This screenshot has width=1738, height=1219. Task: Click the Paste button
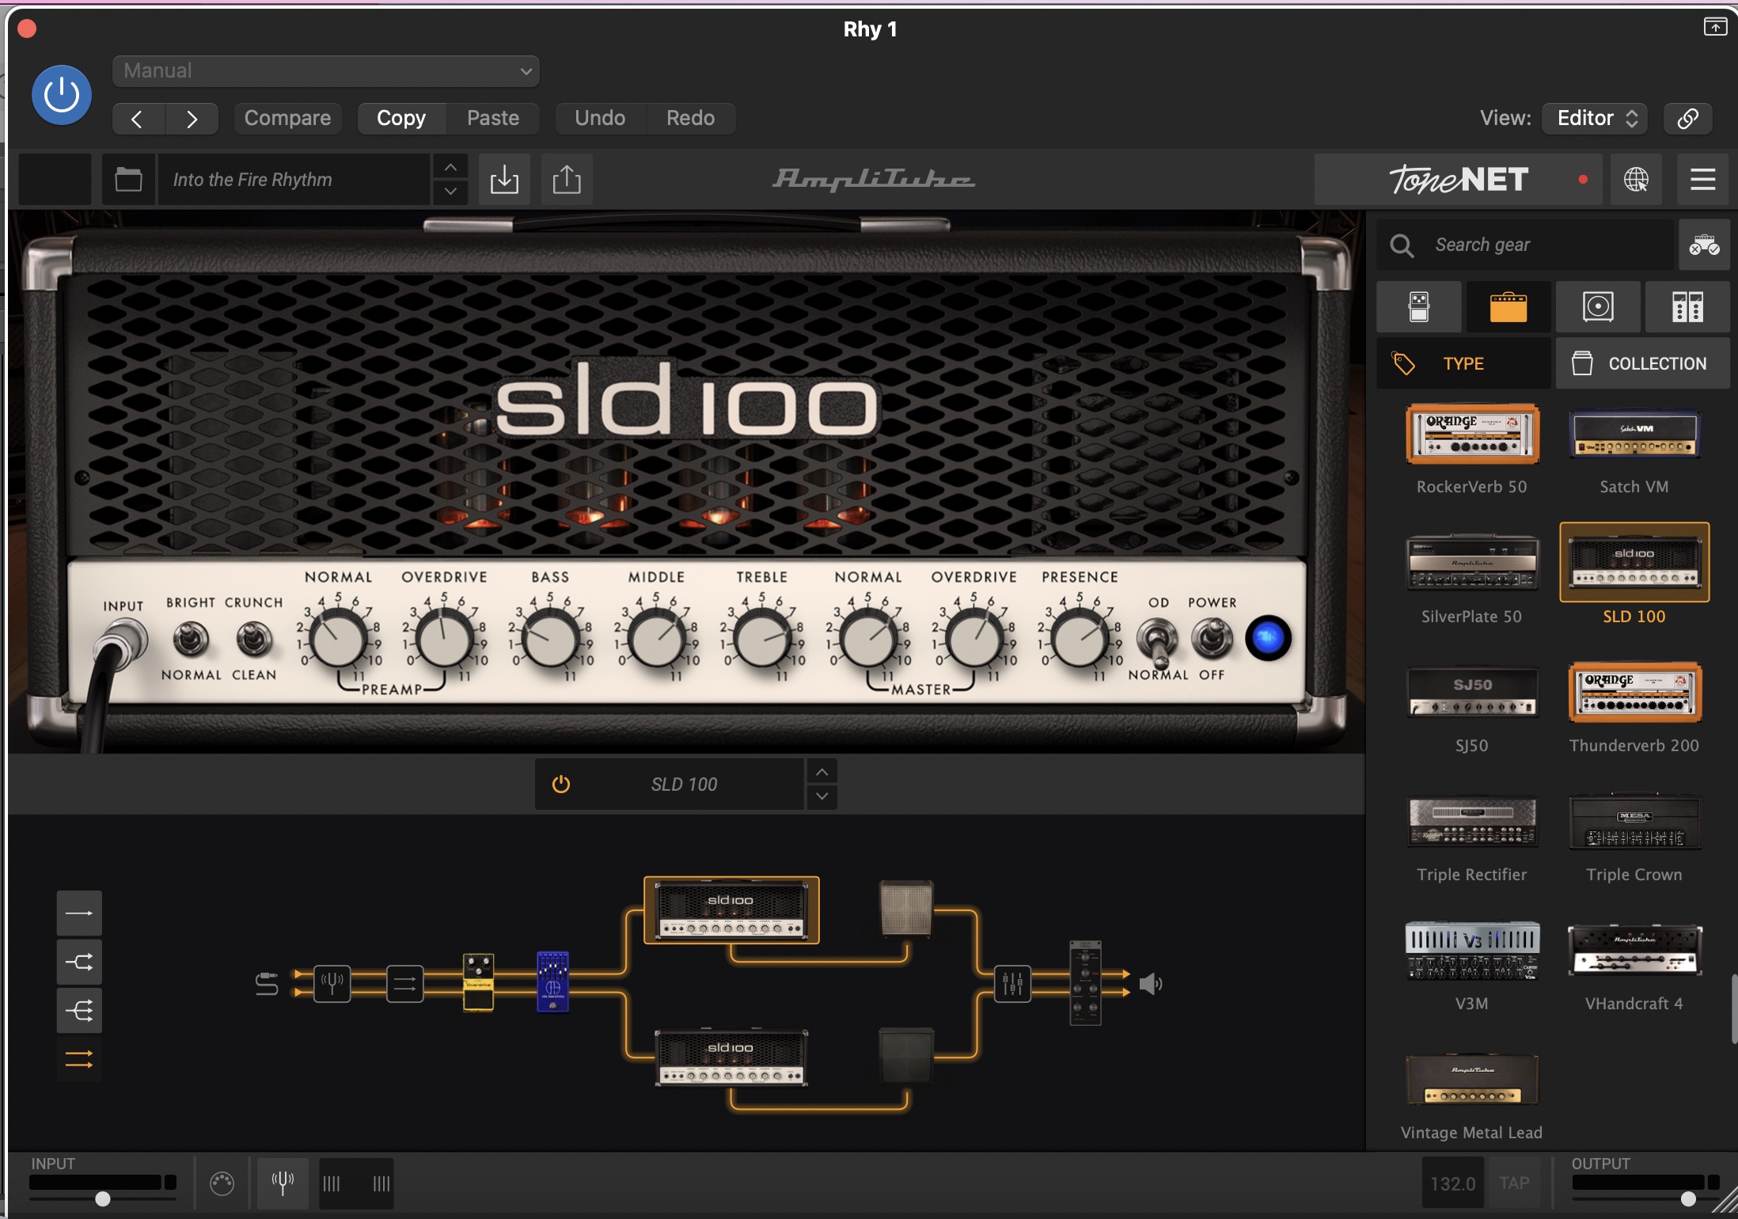coord(493,119)
